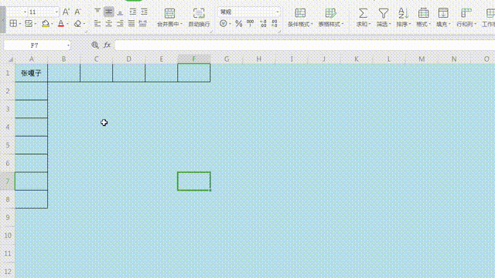
Task: Align text to the left
Action: click(97, 23)
